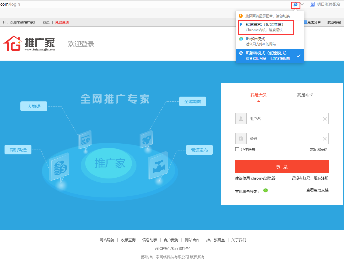Click the 苏州推广家网络科技有限公司 版权所有 text
This screenshot has height=266, width=344.
173,257
